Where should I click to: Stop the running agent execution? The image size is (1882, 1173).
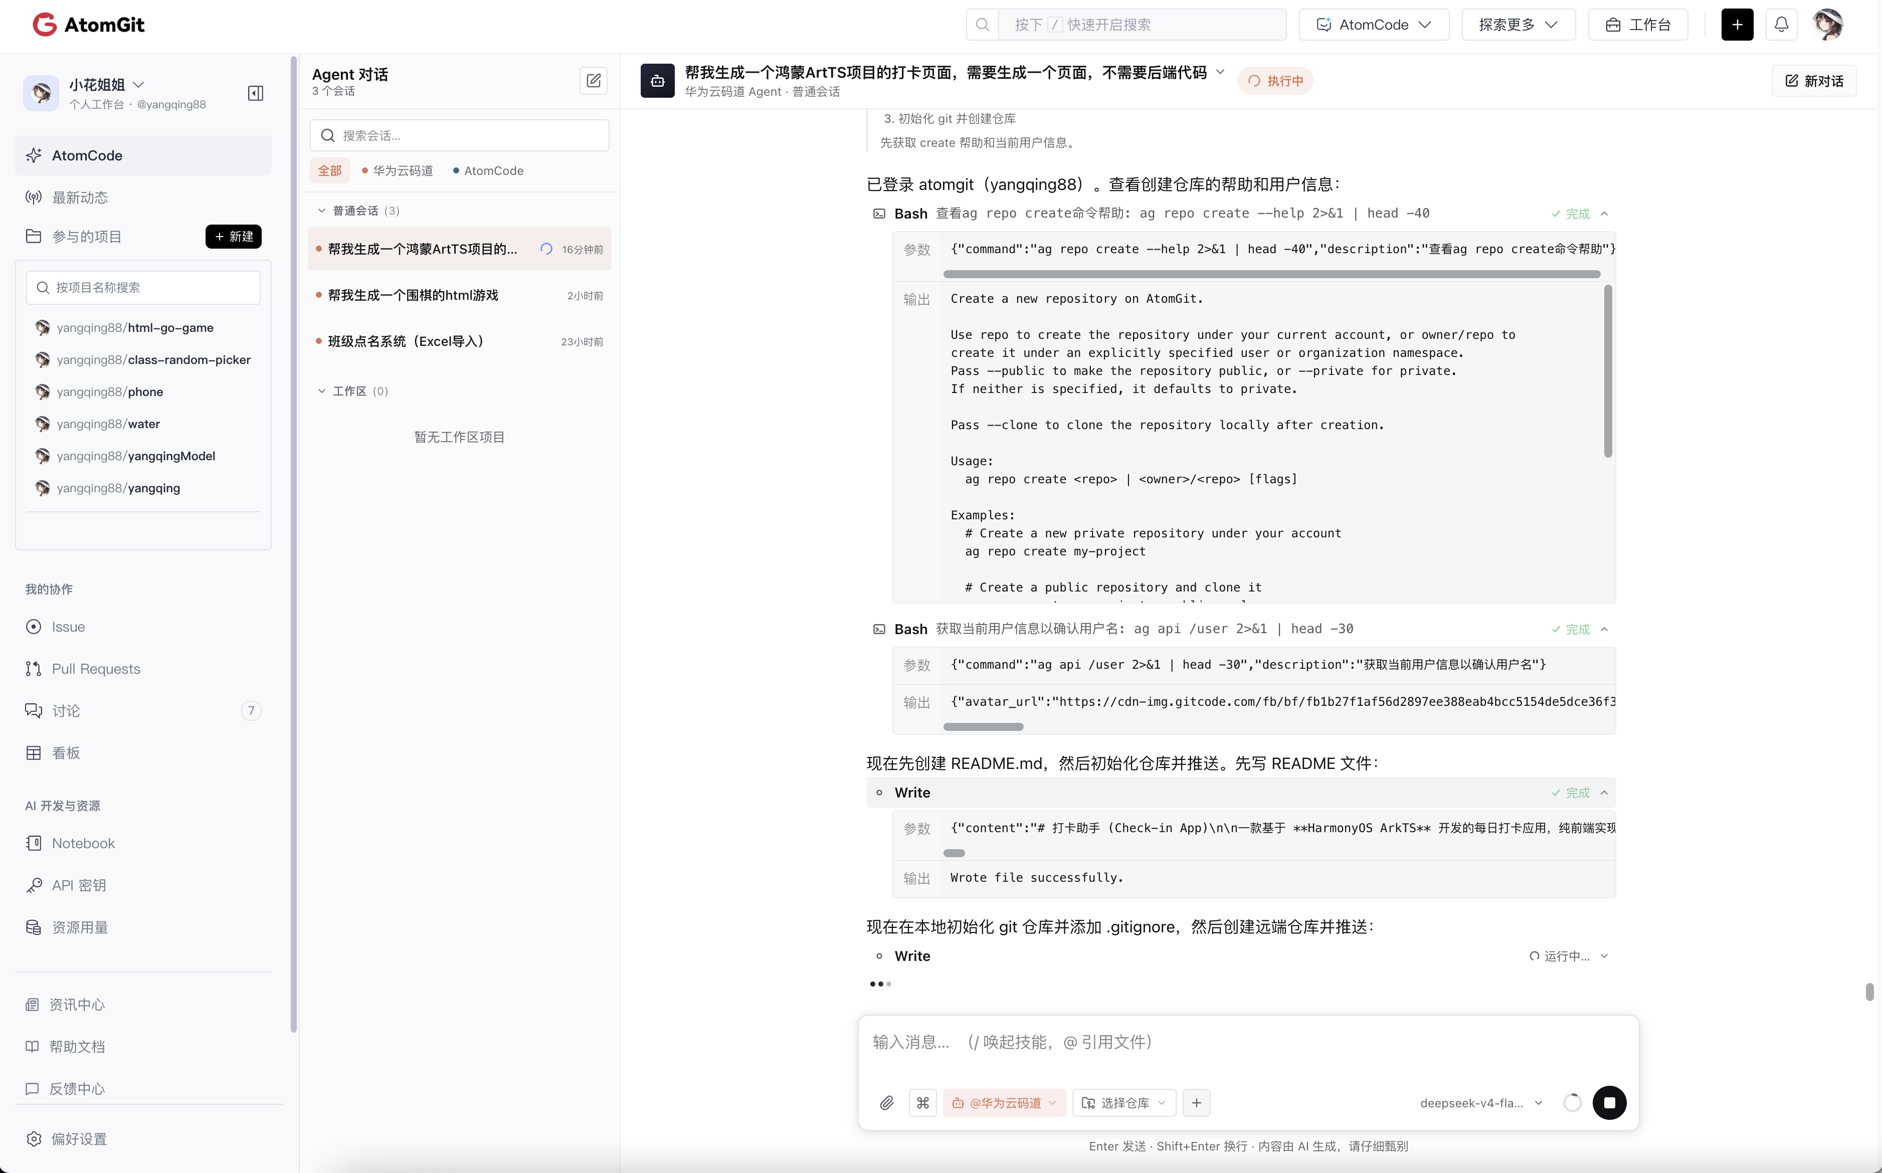pyautogui.click(x=1609, y=1102)
